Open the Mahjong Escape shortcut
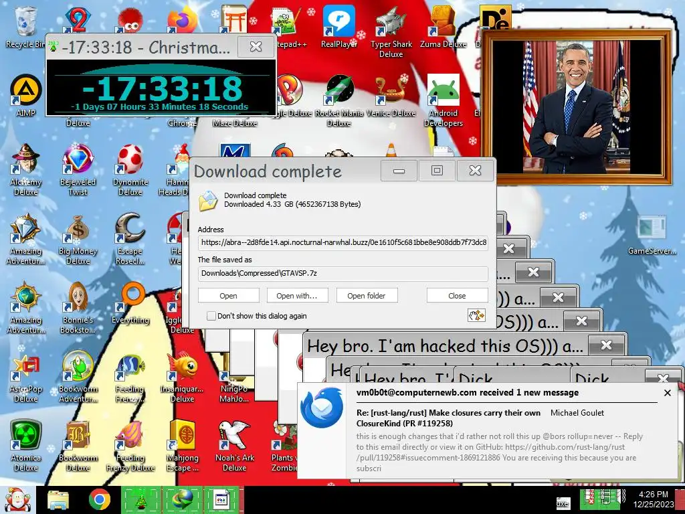 coord(182,445)
